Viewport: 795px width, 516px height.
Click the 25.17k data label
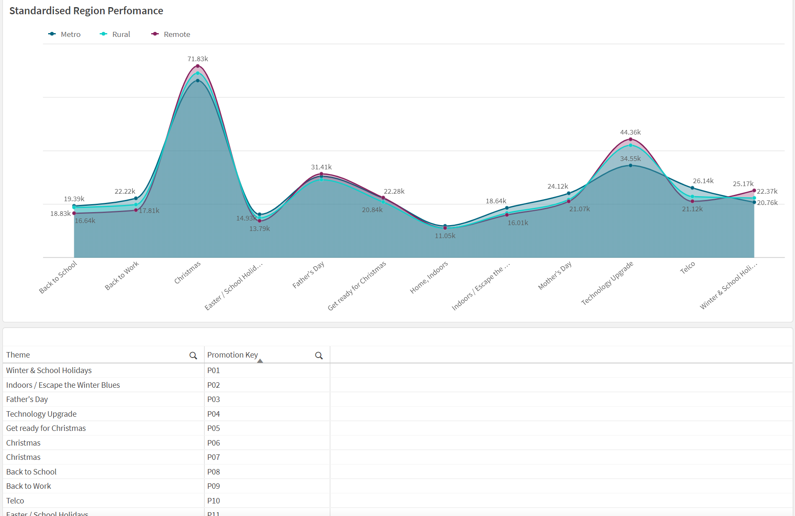pyautogui.click(x=743, y=184)
